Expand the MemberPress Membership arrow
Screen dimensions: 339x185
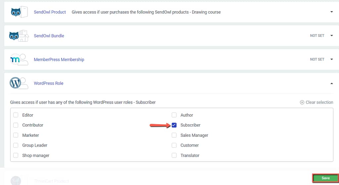(x=332, y=59)
